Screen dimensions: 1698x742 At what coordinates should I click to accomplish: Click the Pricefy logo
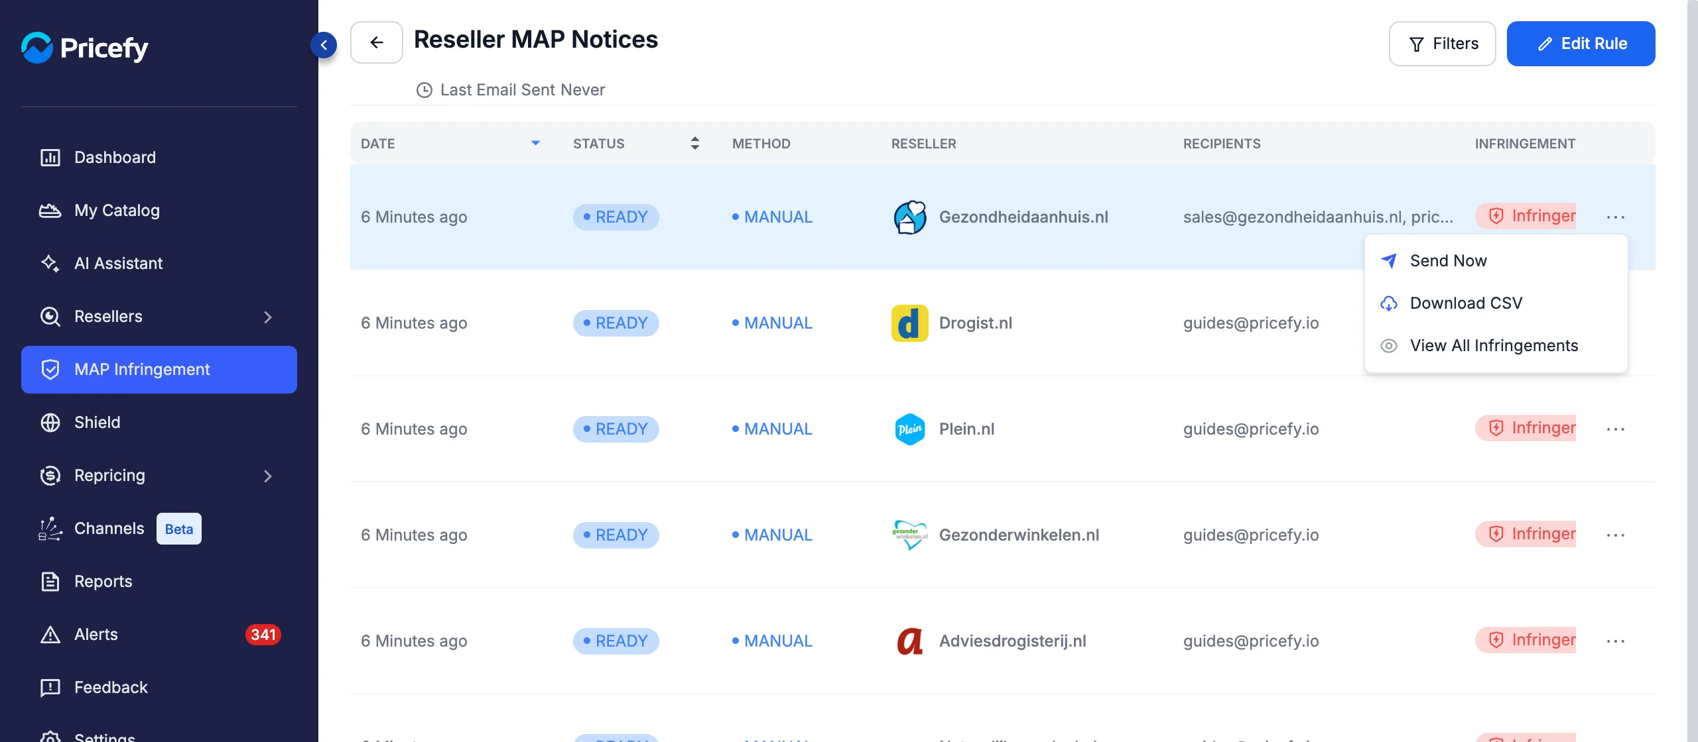pos(84,48)
